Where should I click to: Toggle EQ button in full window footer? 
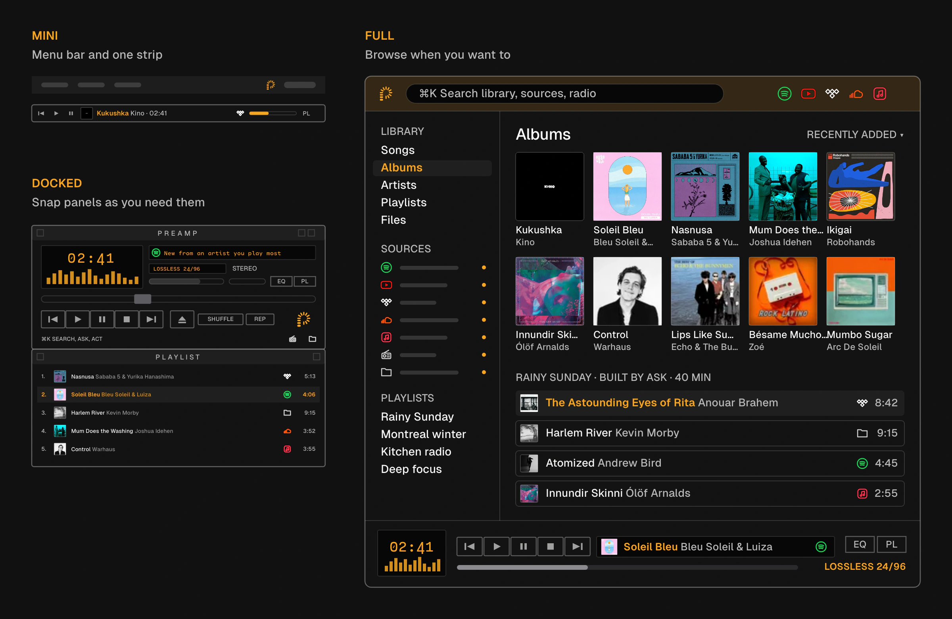(860, 544)
